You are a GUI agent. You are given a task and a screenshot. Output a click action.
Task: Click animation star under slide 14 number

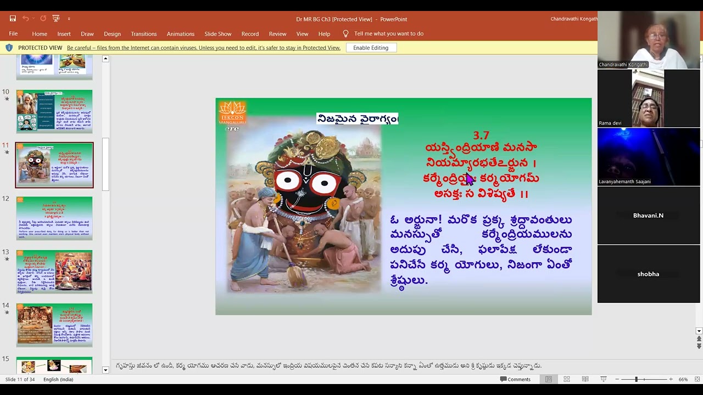(7, 313)
